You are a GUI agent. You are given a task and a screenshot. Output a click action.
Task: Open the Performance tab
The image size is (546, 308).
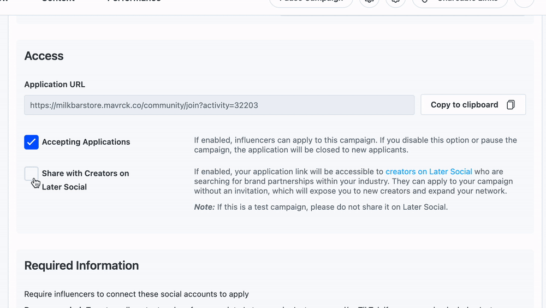pos(134,1)
